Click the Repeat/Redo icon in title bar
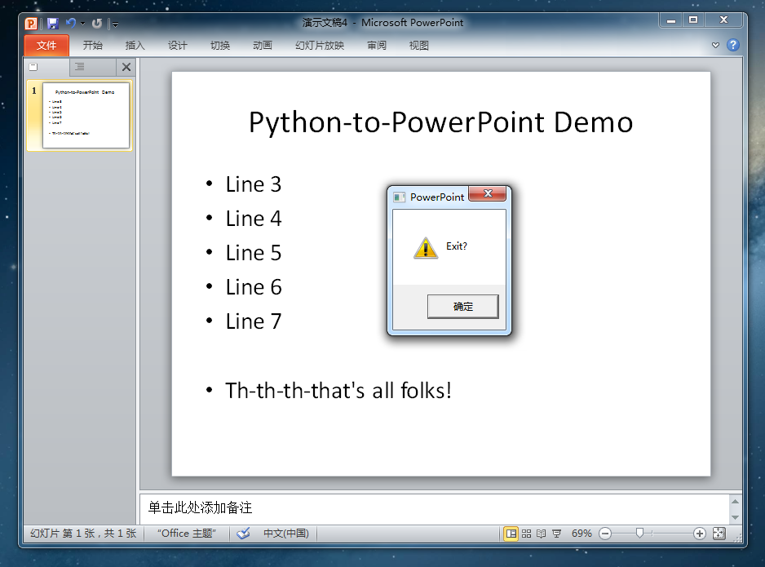The height and width of the screenshot is (567, 765). click(97, 24)
